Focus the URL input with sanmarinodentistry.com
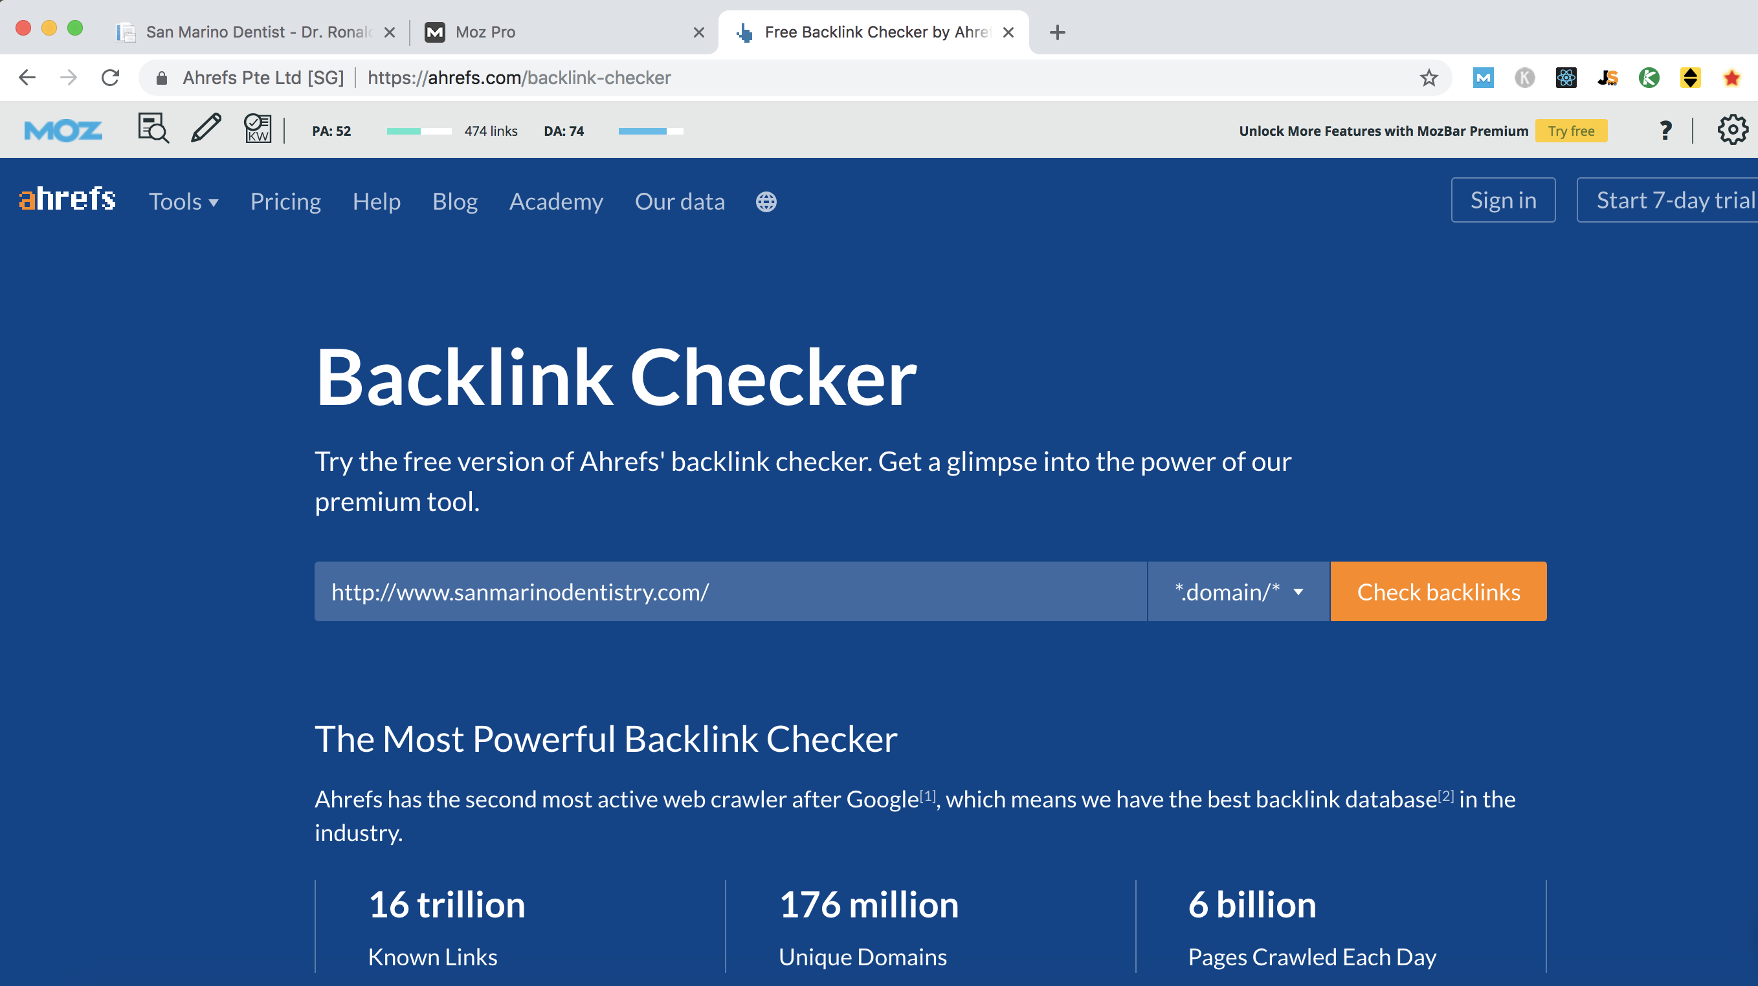The image size is (1758, 986). pyautogui.click(x=731, y=591)
